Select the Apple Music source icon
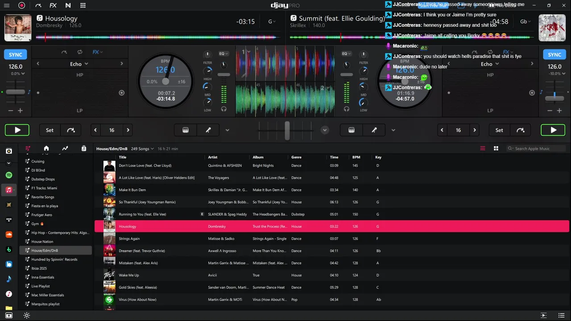This screenshot has width=571, height=321. (x=8, y=190)
